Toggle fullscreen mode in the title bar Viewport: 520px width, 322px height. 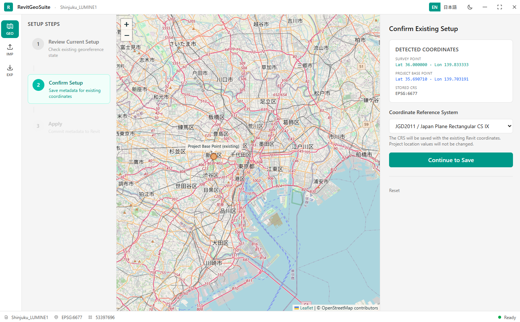coord(500,7)
